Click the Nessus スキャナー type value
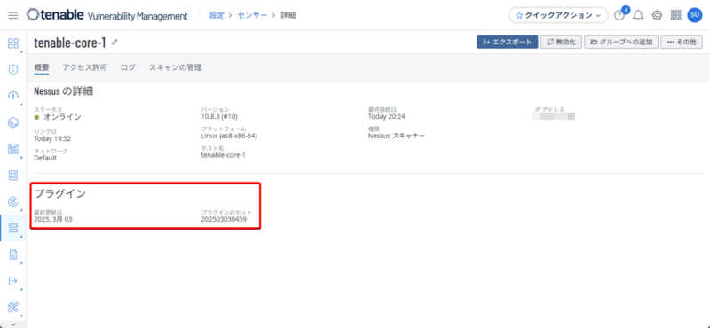This screenshot has height=328, width=710. point(397,136)
